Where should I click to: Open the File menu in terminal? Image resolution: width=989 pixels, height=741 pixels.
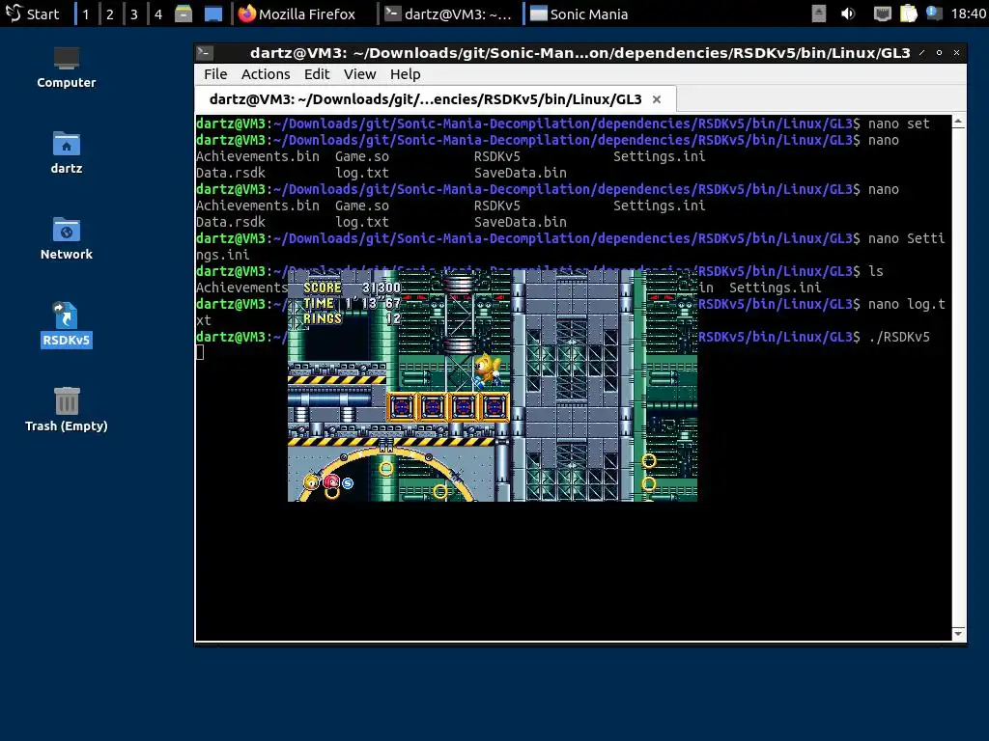click(215, 74)
